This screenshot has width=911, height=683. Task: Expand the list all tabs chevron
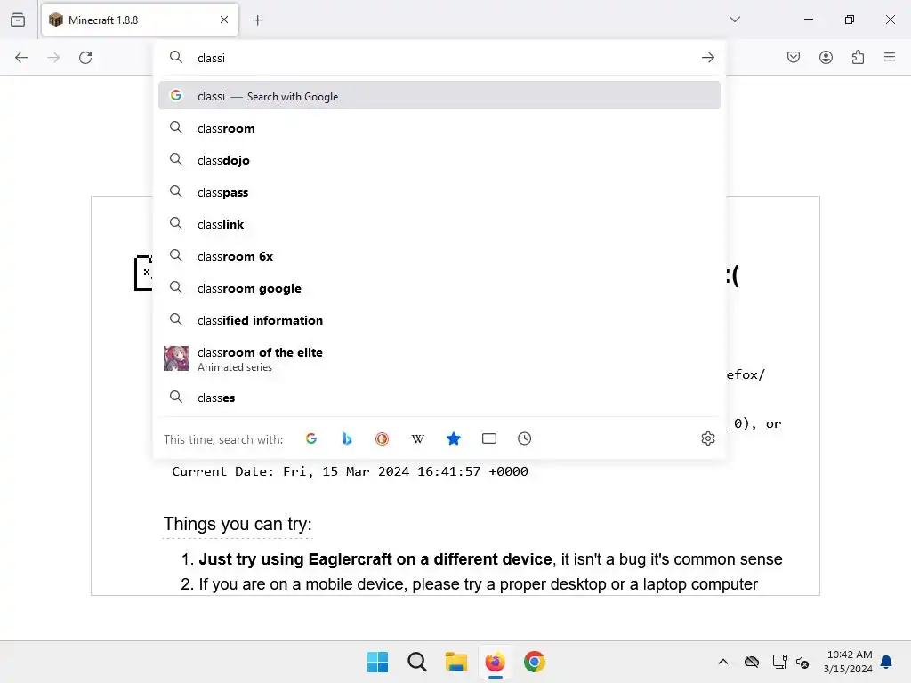point(735,20)
